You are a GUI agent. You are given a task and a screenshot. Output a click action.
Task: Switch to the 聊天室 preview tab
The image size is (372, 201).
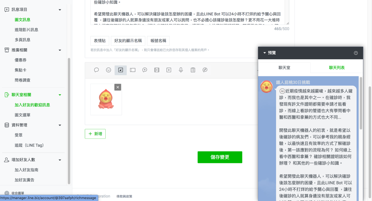click(284, 68)
